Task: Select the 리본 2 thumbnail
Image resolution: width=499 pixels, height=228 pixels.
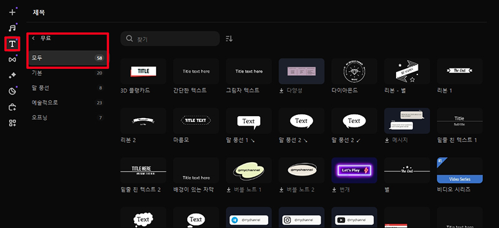Action: 143,121
